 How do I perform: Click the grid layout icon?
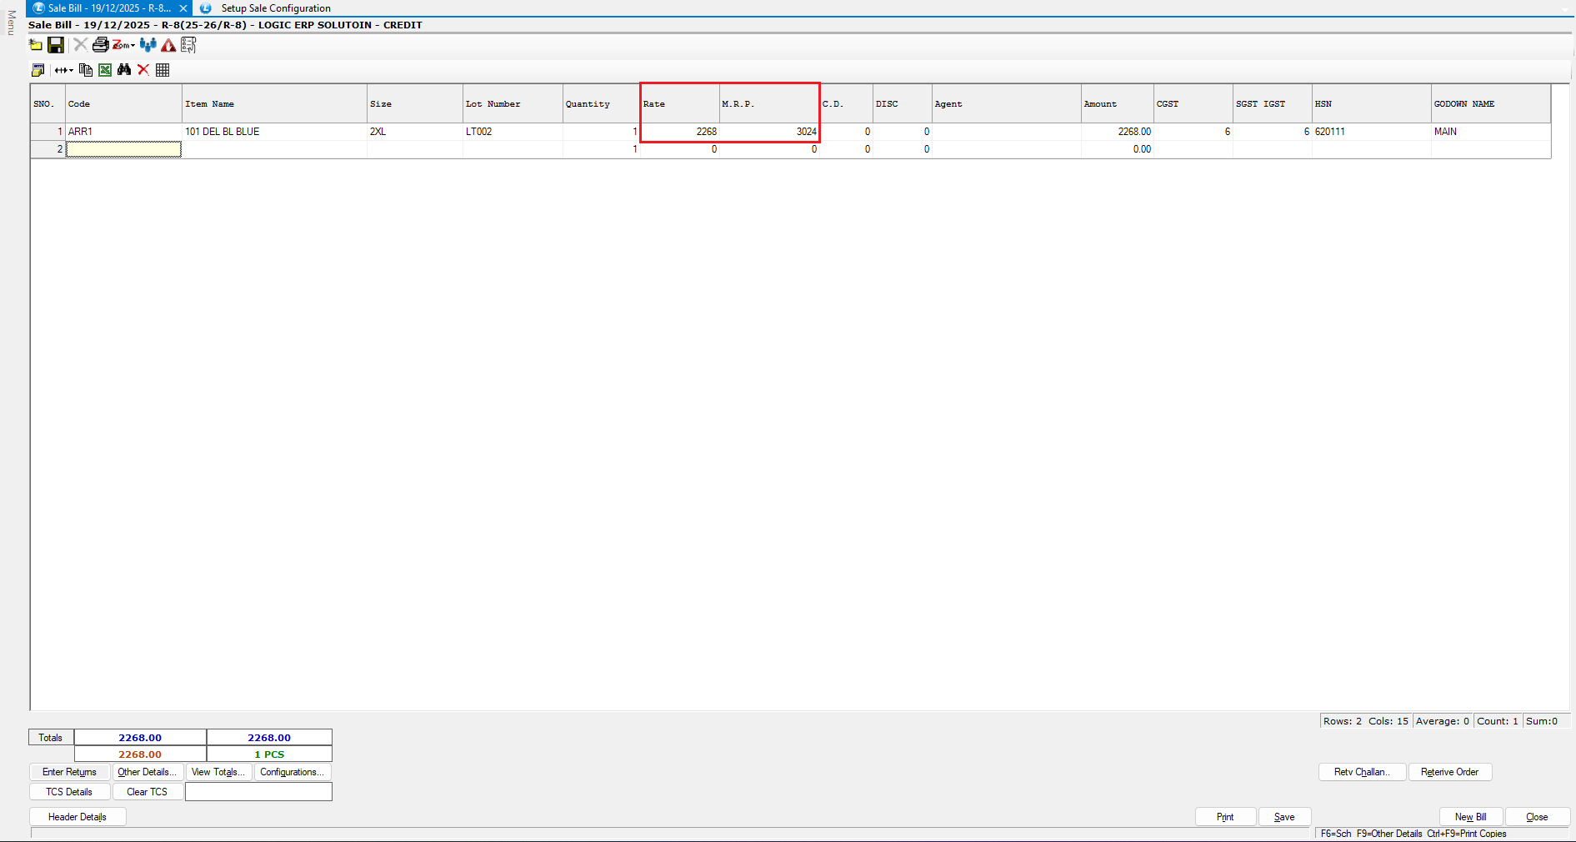point(163,70)
